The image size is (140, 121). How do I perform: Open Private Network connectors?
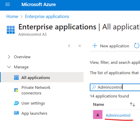pyautogui.click(x=36, y=90)
